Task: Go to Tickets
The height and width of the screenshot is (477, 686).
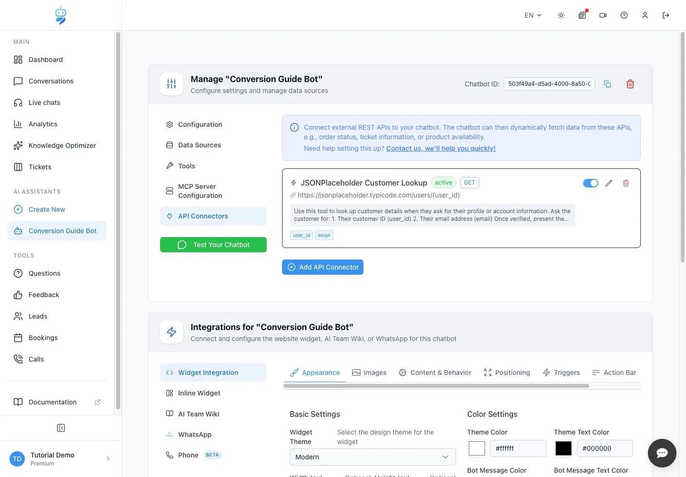Action: point(57,167)
